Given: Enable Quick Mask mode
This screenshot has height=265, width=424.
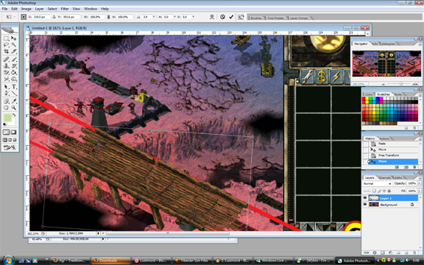Looking at the screenshot, I should [13, 132].
